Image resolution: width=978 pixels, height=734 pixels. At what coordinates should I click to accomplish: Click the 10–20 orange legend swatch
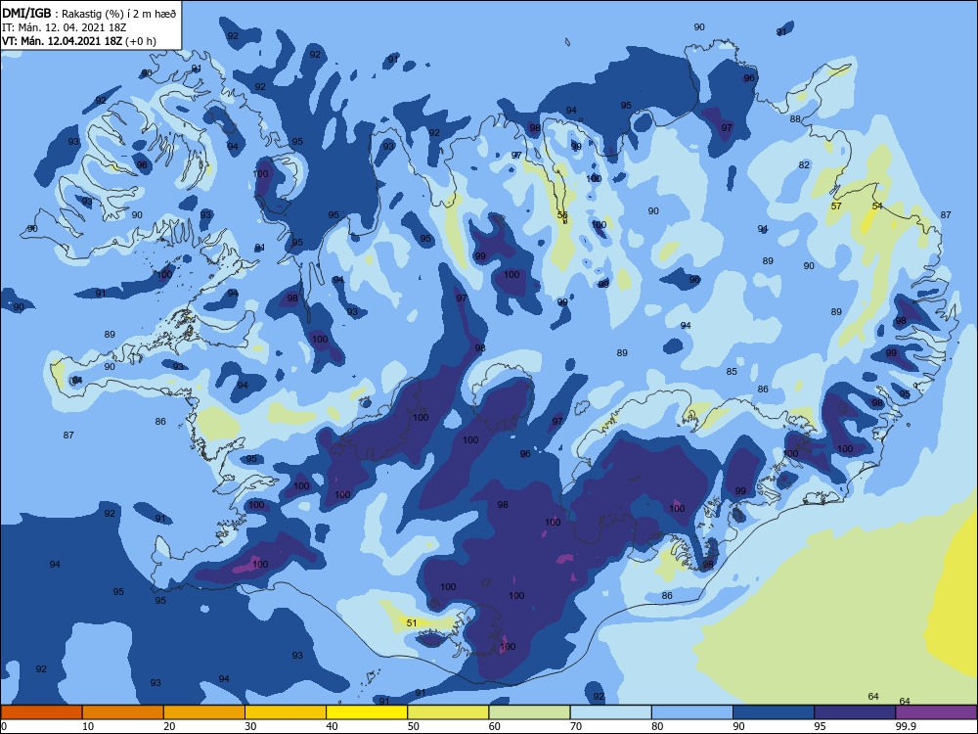click(x=123, y=712)
